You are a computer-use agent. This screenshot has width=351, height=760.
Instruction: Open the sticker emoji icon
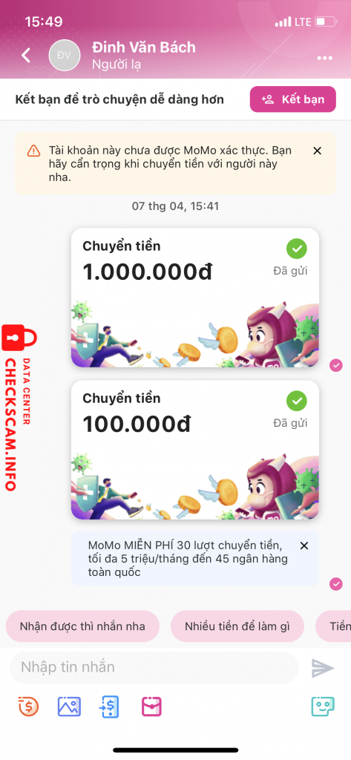click(323, 707)
